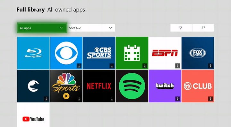This screenshot has height=127, width=231.
Task: Click the Full library heading
Action: (x=30, y=10)
